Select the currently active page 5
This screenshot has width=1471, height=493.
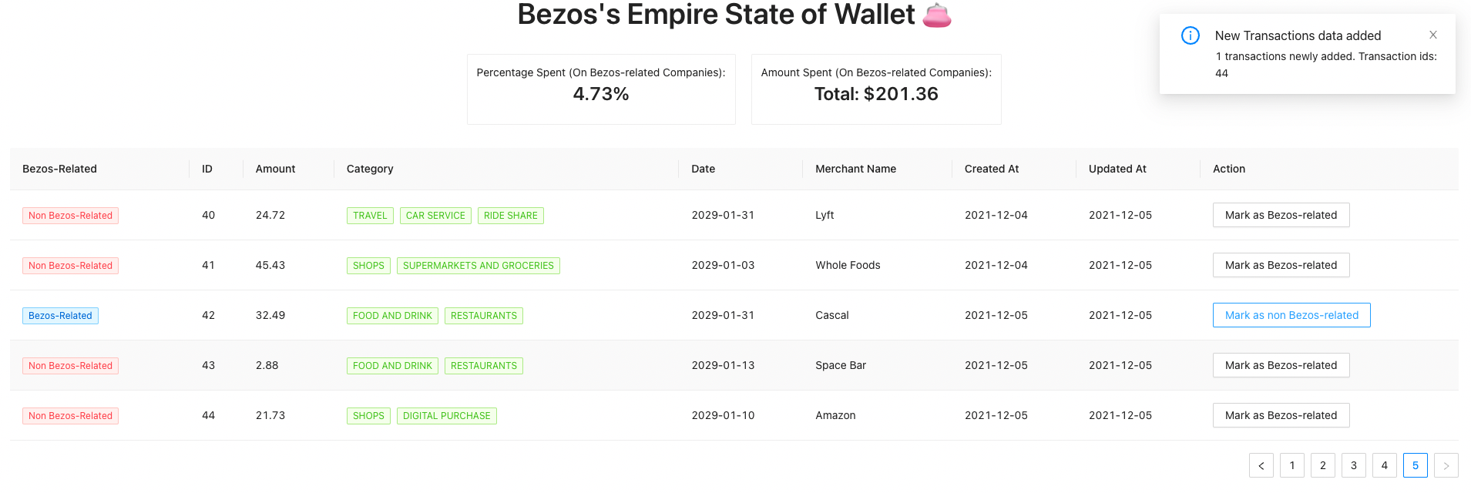coord(1416,465)
